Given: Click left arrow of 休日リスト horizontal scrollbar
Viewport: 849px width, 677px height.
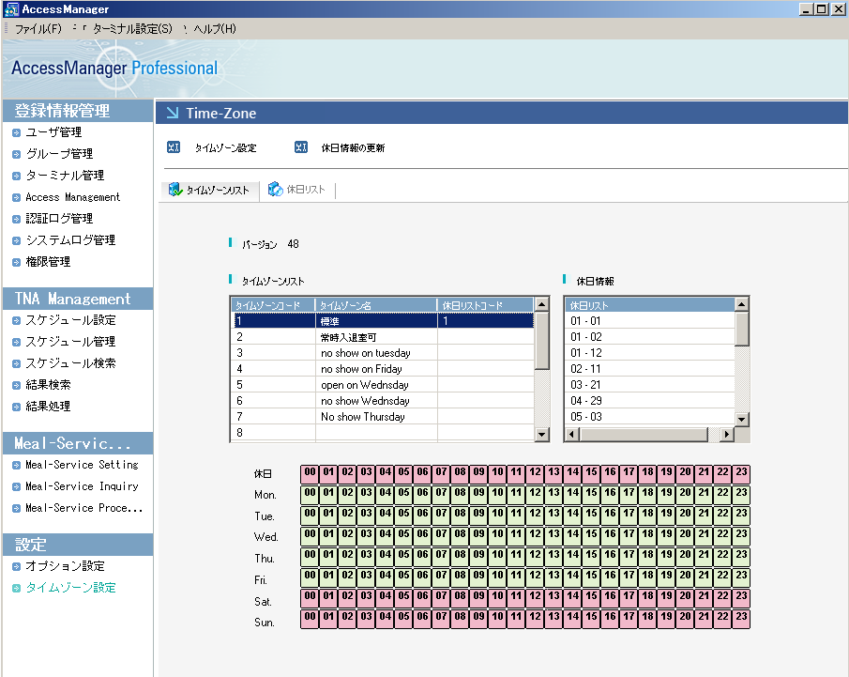Looking at the screenshot, I should (x=571, y=434).
